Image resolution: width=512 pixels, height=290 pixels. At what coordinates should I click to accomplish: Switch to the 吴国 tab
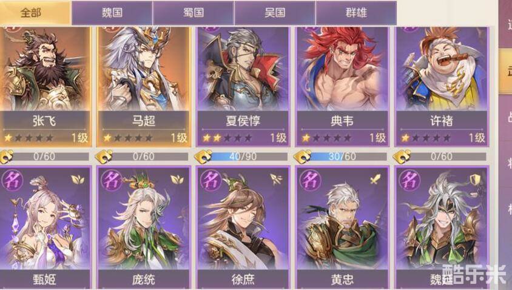tap(275, 12)
